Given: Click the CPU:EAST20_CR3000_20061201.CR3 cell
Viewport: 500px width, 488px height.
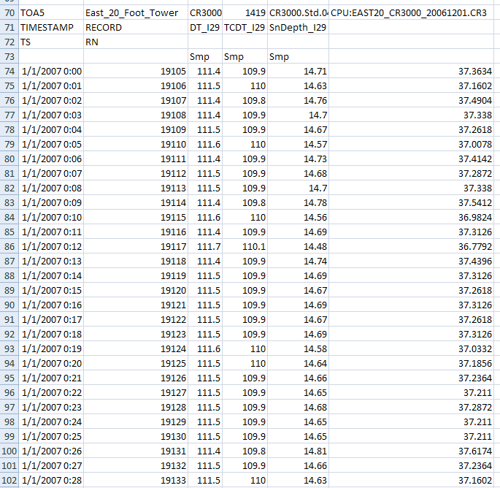Looking at the screenshot, I should click(413, 12).
